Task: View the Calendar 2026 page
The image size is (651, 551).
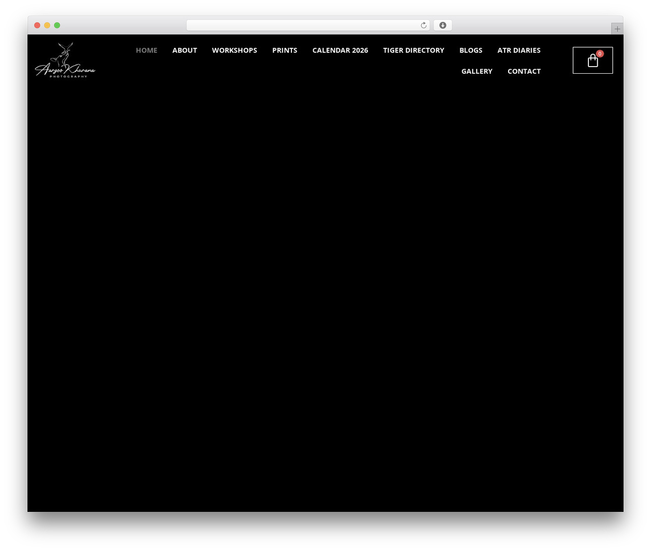Action: pyautogui.click(x=340, y=50)
